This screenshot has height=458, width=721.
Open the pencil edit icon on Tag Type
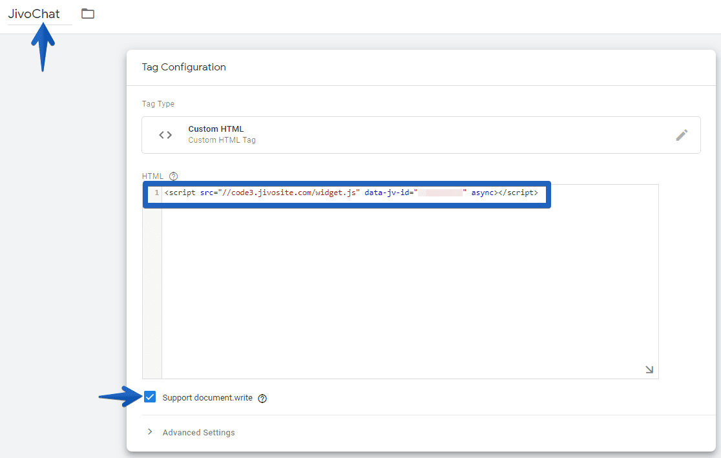click(x=682, y=134)
